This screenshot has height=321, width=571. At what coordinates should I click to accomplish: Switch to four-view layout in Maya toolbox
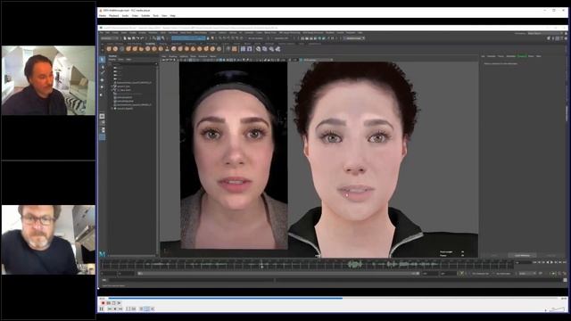(x=102, y=123)
